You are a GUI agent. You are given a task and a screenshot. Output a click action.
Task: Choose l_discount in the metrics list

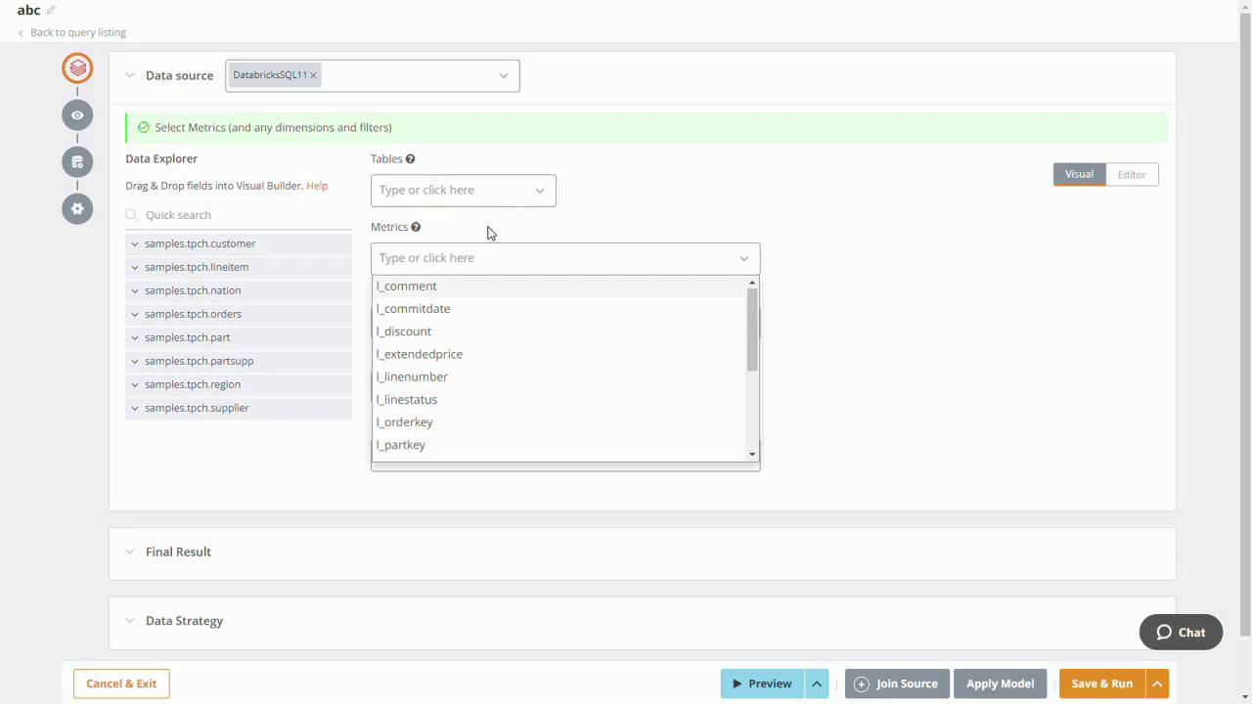[404, 331]
